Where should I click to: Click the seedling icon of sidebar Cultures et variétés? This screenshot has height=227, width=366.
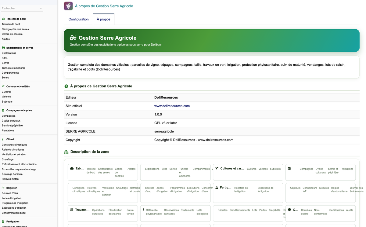(x=3, y=86)
